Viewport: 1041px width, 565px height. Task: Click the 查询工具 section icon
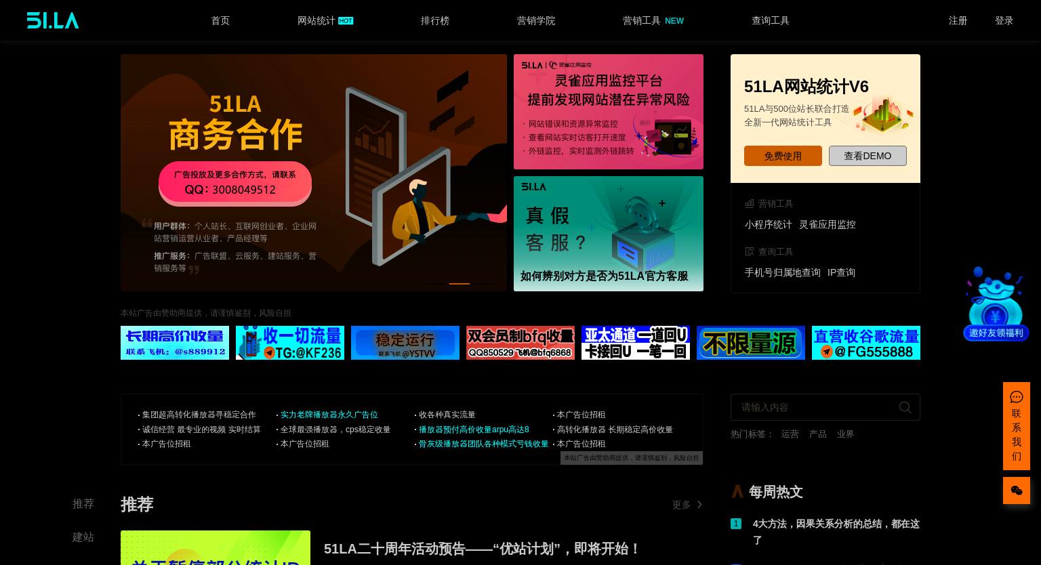(749, 251)
